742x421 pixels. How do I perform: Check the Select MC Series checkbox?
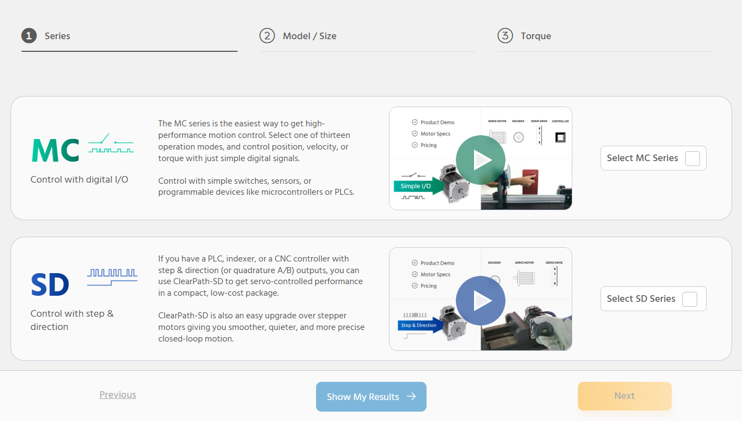692,158
